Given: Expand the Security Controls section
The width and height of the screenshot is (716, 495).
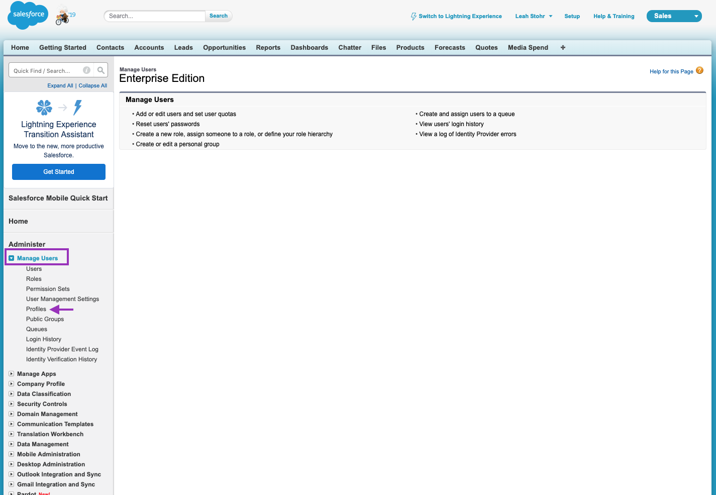Looking at the screenshot, I should (12, 404).
